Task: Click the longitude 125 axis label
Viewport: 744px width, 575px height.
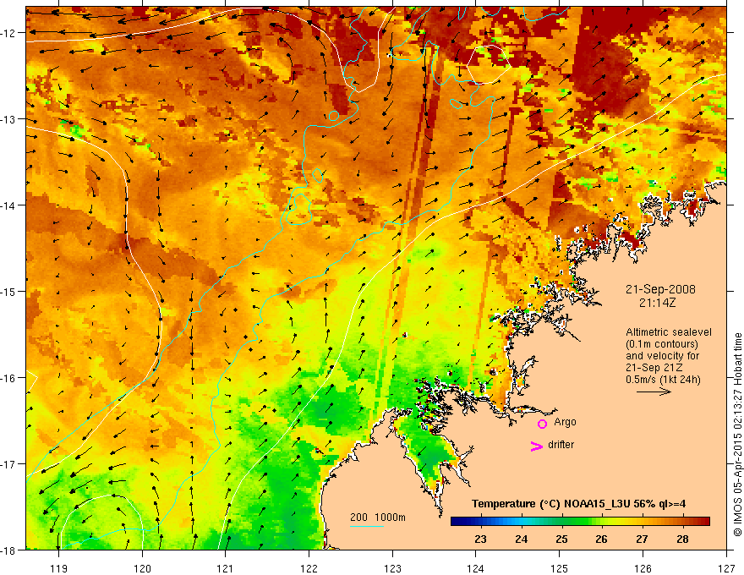Action: (x=559, y=568)
